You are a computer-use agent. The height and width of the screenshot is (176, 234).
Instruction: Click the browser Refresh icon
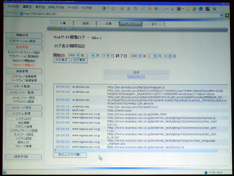pos(128,9)
